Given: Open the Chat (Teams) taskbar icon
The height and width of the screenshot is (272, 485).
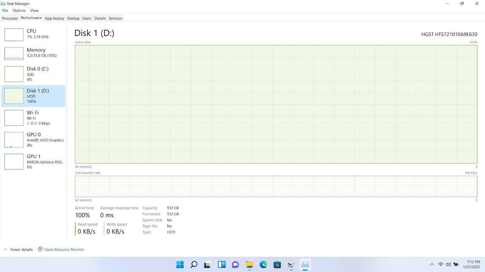Looking at the screenshot, I should (x=235, y=265).
